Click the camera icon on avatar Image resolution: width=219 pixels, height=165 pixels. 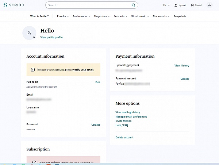pyautogui.click(x=34, y=37)
